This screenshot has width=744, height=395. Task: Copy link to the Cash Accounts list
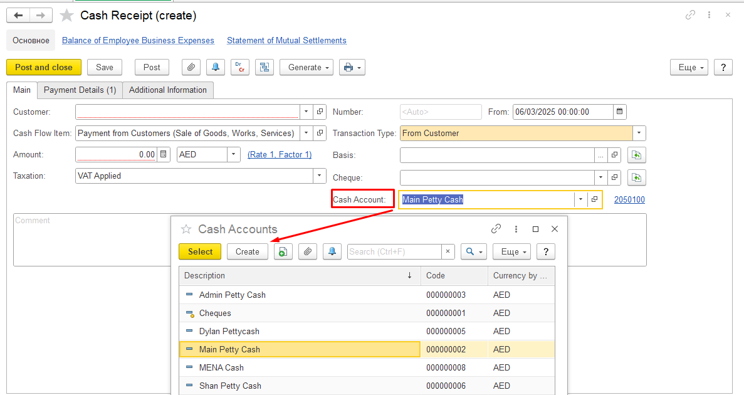(x=496, y=229)
